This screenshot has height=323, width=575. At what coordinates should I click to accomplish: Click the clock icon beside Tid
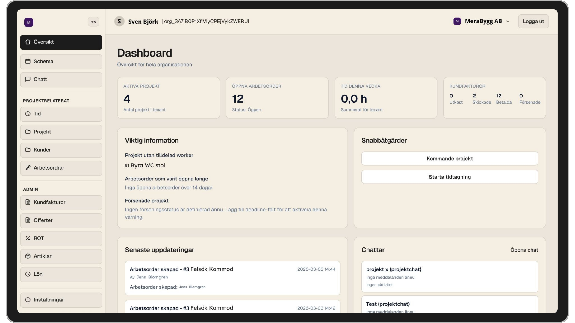28,114
